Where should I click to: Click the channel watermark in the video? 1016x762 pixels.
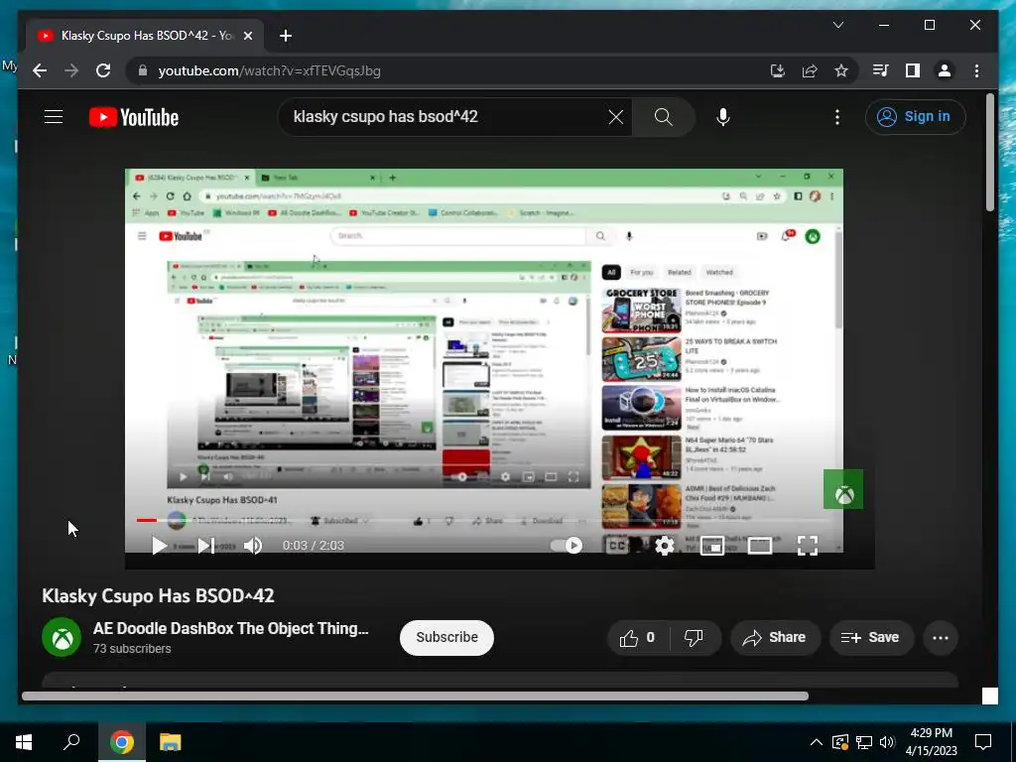tap(843, 489)
